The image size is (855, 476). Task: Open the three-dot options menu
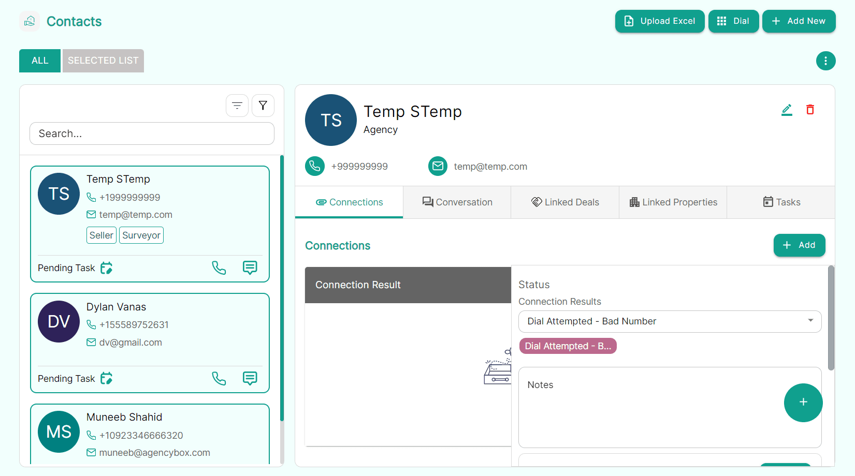click(825, 61)
